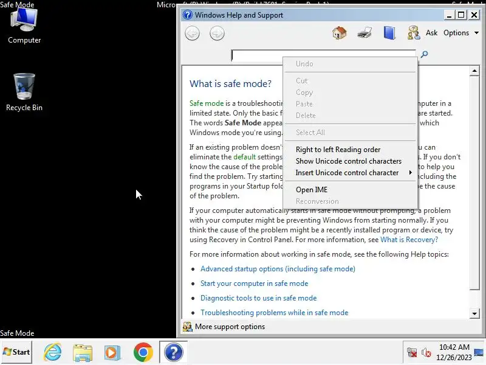Open Start your computer in safe mode link
The height and width of the screenshot is (365, 486).
[254, 283]
